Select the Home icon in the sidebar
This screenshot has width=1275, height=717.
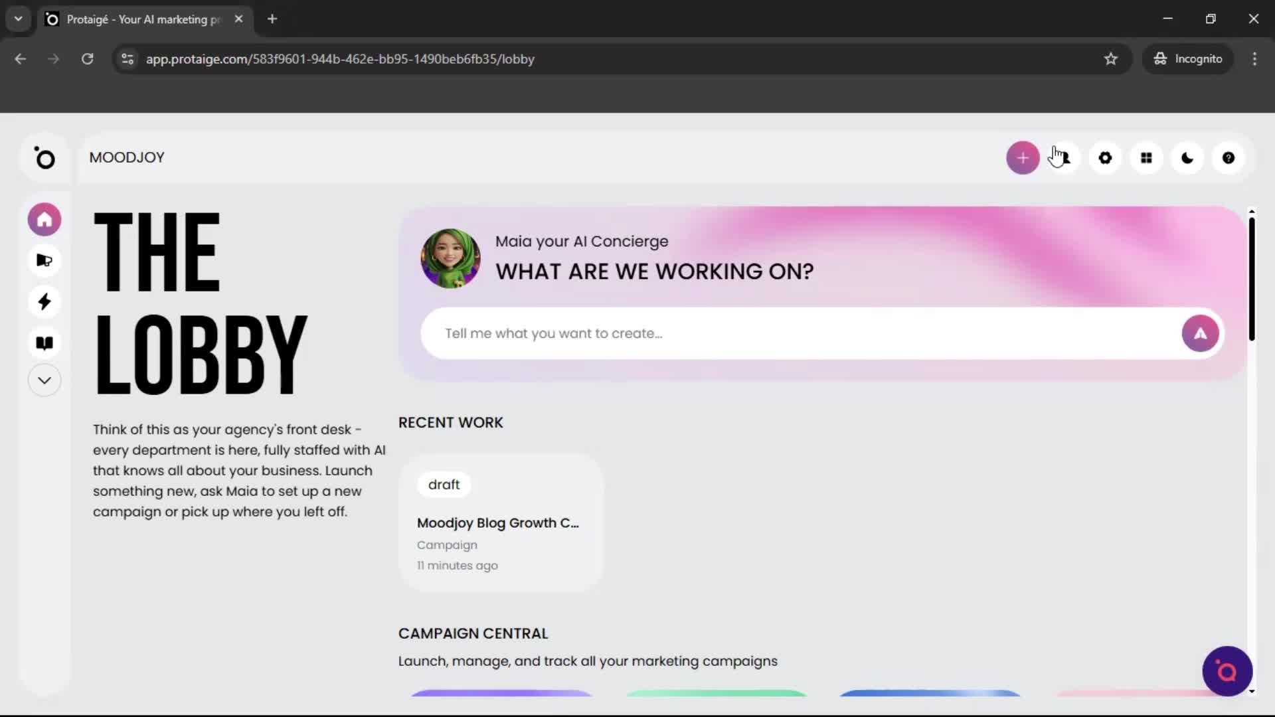tap(44, 219)
